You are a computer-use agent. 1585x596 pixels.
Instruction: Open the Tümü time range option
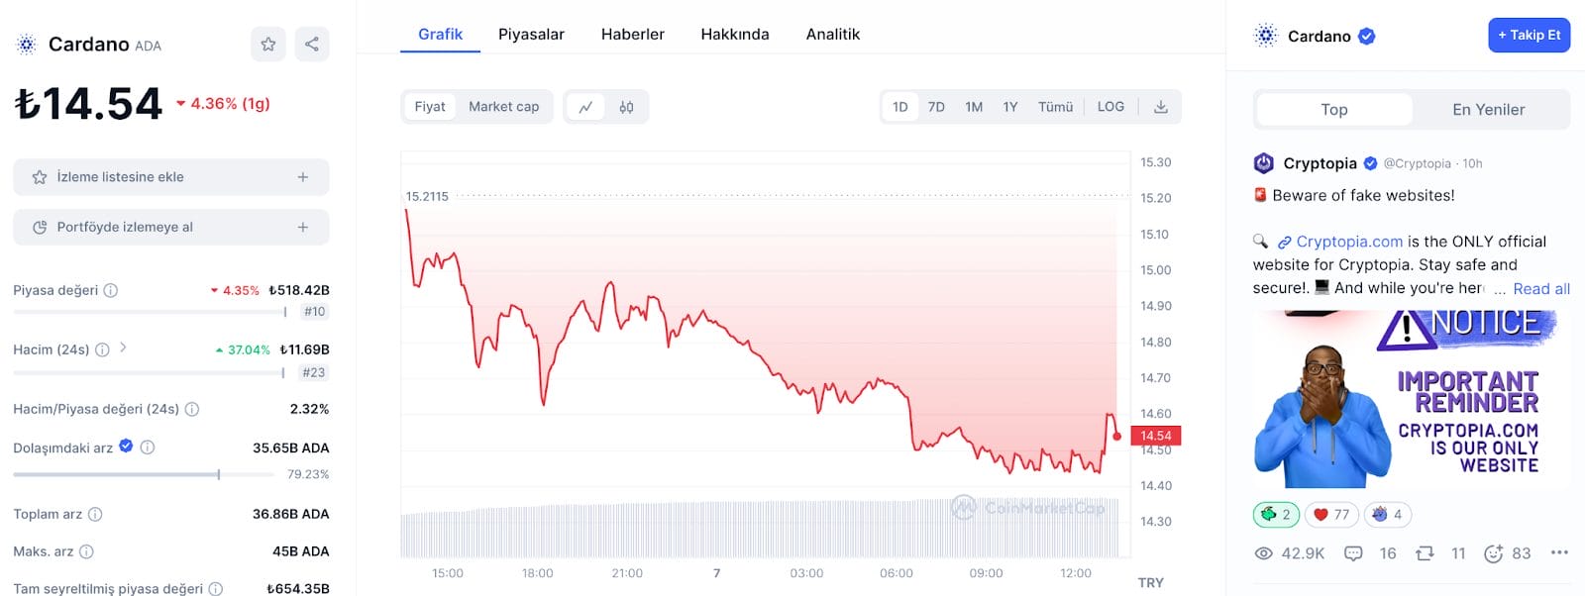point(1055,106)
